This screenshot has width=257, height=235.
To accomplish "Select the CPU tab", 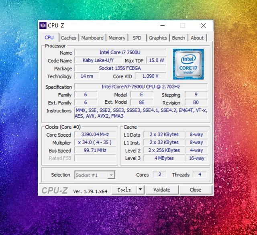I will 49,37.
